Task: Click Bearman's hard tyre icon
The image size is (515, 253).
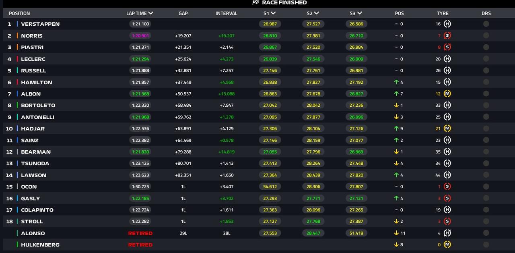Action: pos(447,152)
